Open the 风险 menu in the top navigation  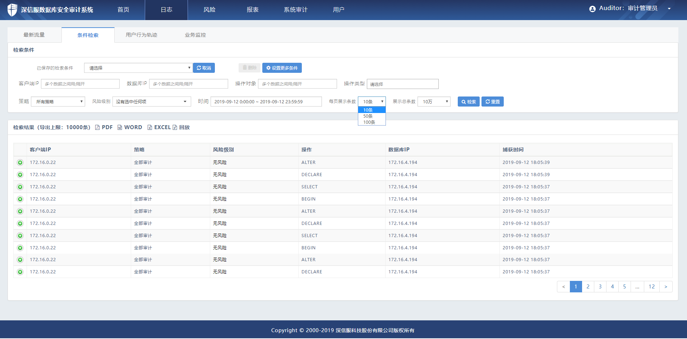209,10
